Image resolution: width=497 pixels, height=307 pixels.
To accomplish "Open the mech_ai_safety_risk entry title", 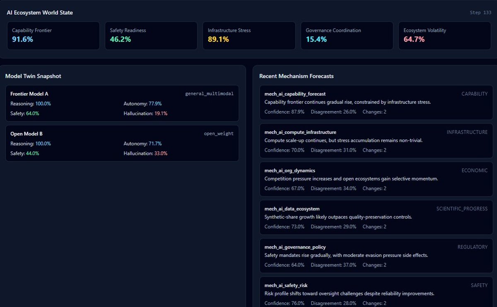I will point(286,285).
